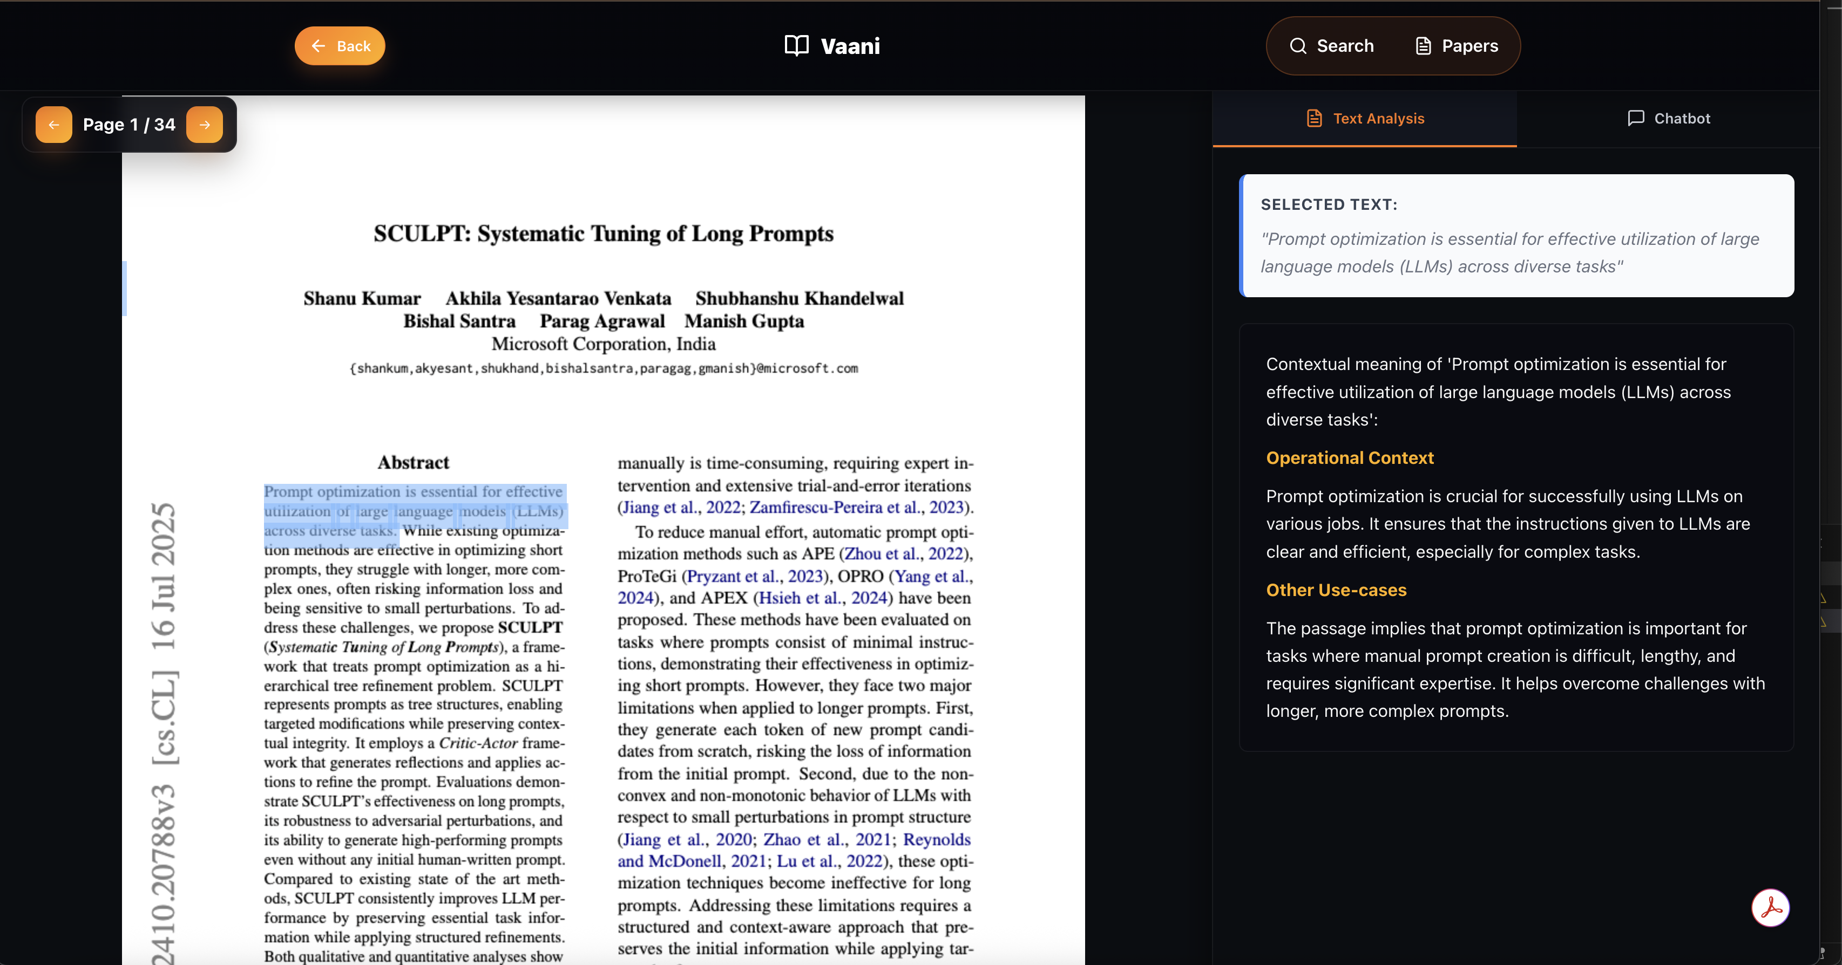The height and width of the screenshot is (965, 1842).
Task: Click the paper title SCULPT heading
Action: tap(603, 234)
